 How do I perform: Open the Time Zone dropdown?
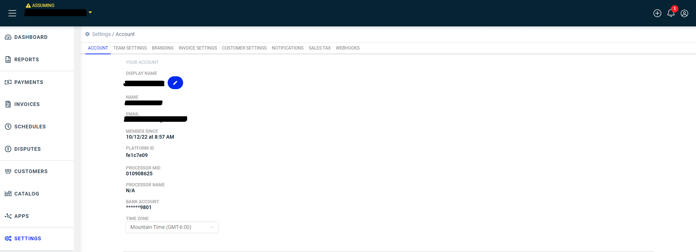point(172,227)
